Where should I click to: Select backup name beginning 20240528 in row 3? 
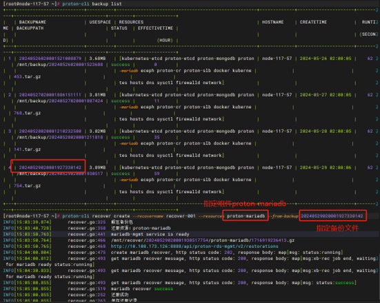point(50,131)
